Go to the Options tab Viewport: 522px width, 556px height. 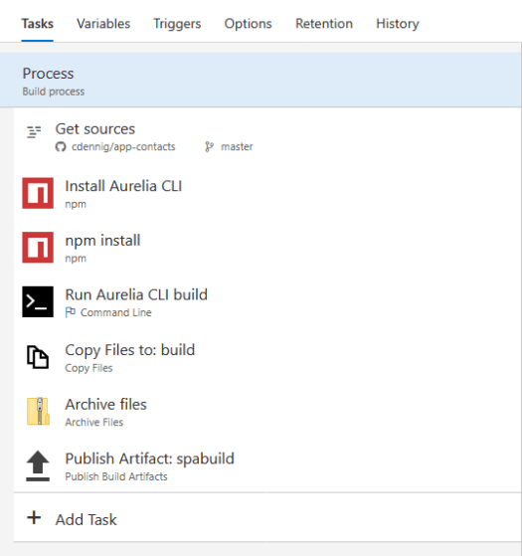[x=248, y=24]
